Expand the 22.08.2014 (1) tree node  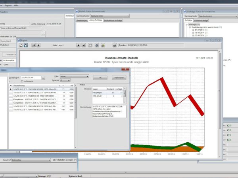click(x=193, y=36)
